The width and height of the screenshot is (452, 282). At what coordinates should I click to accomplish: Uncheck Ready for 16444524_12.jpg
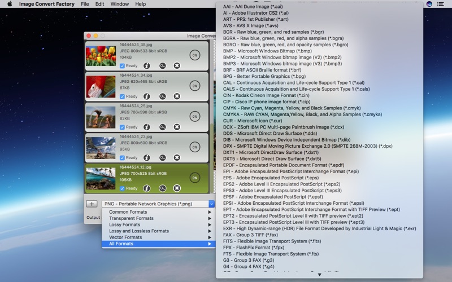pyautogui.click(x=122, y=188)
